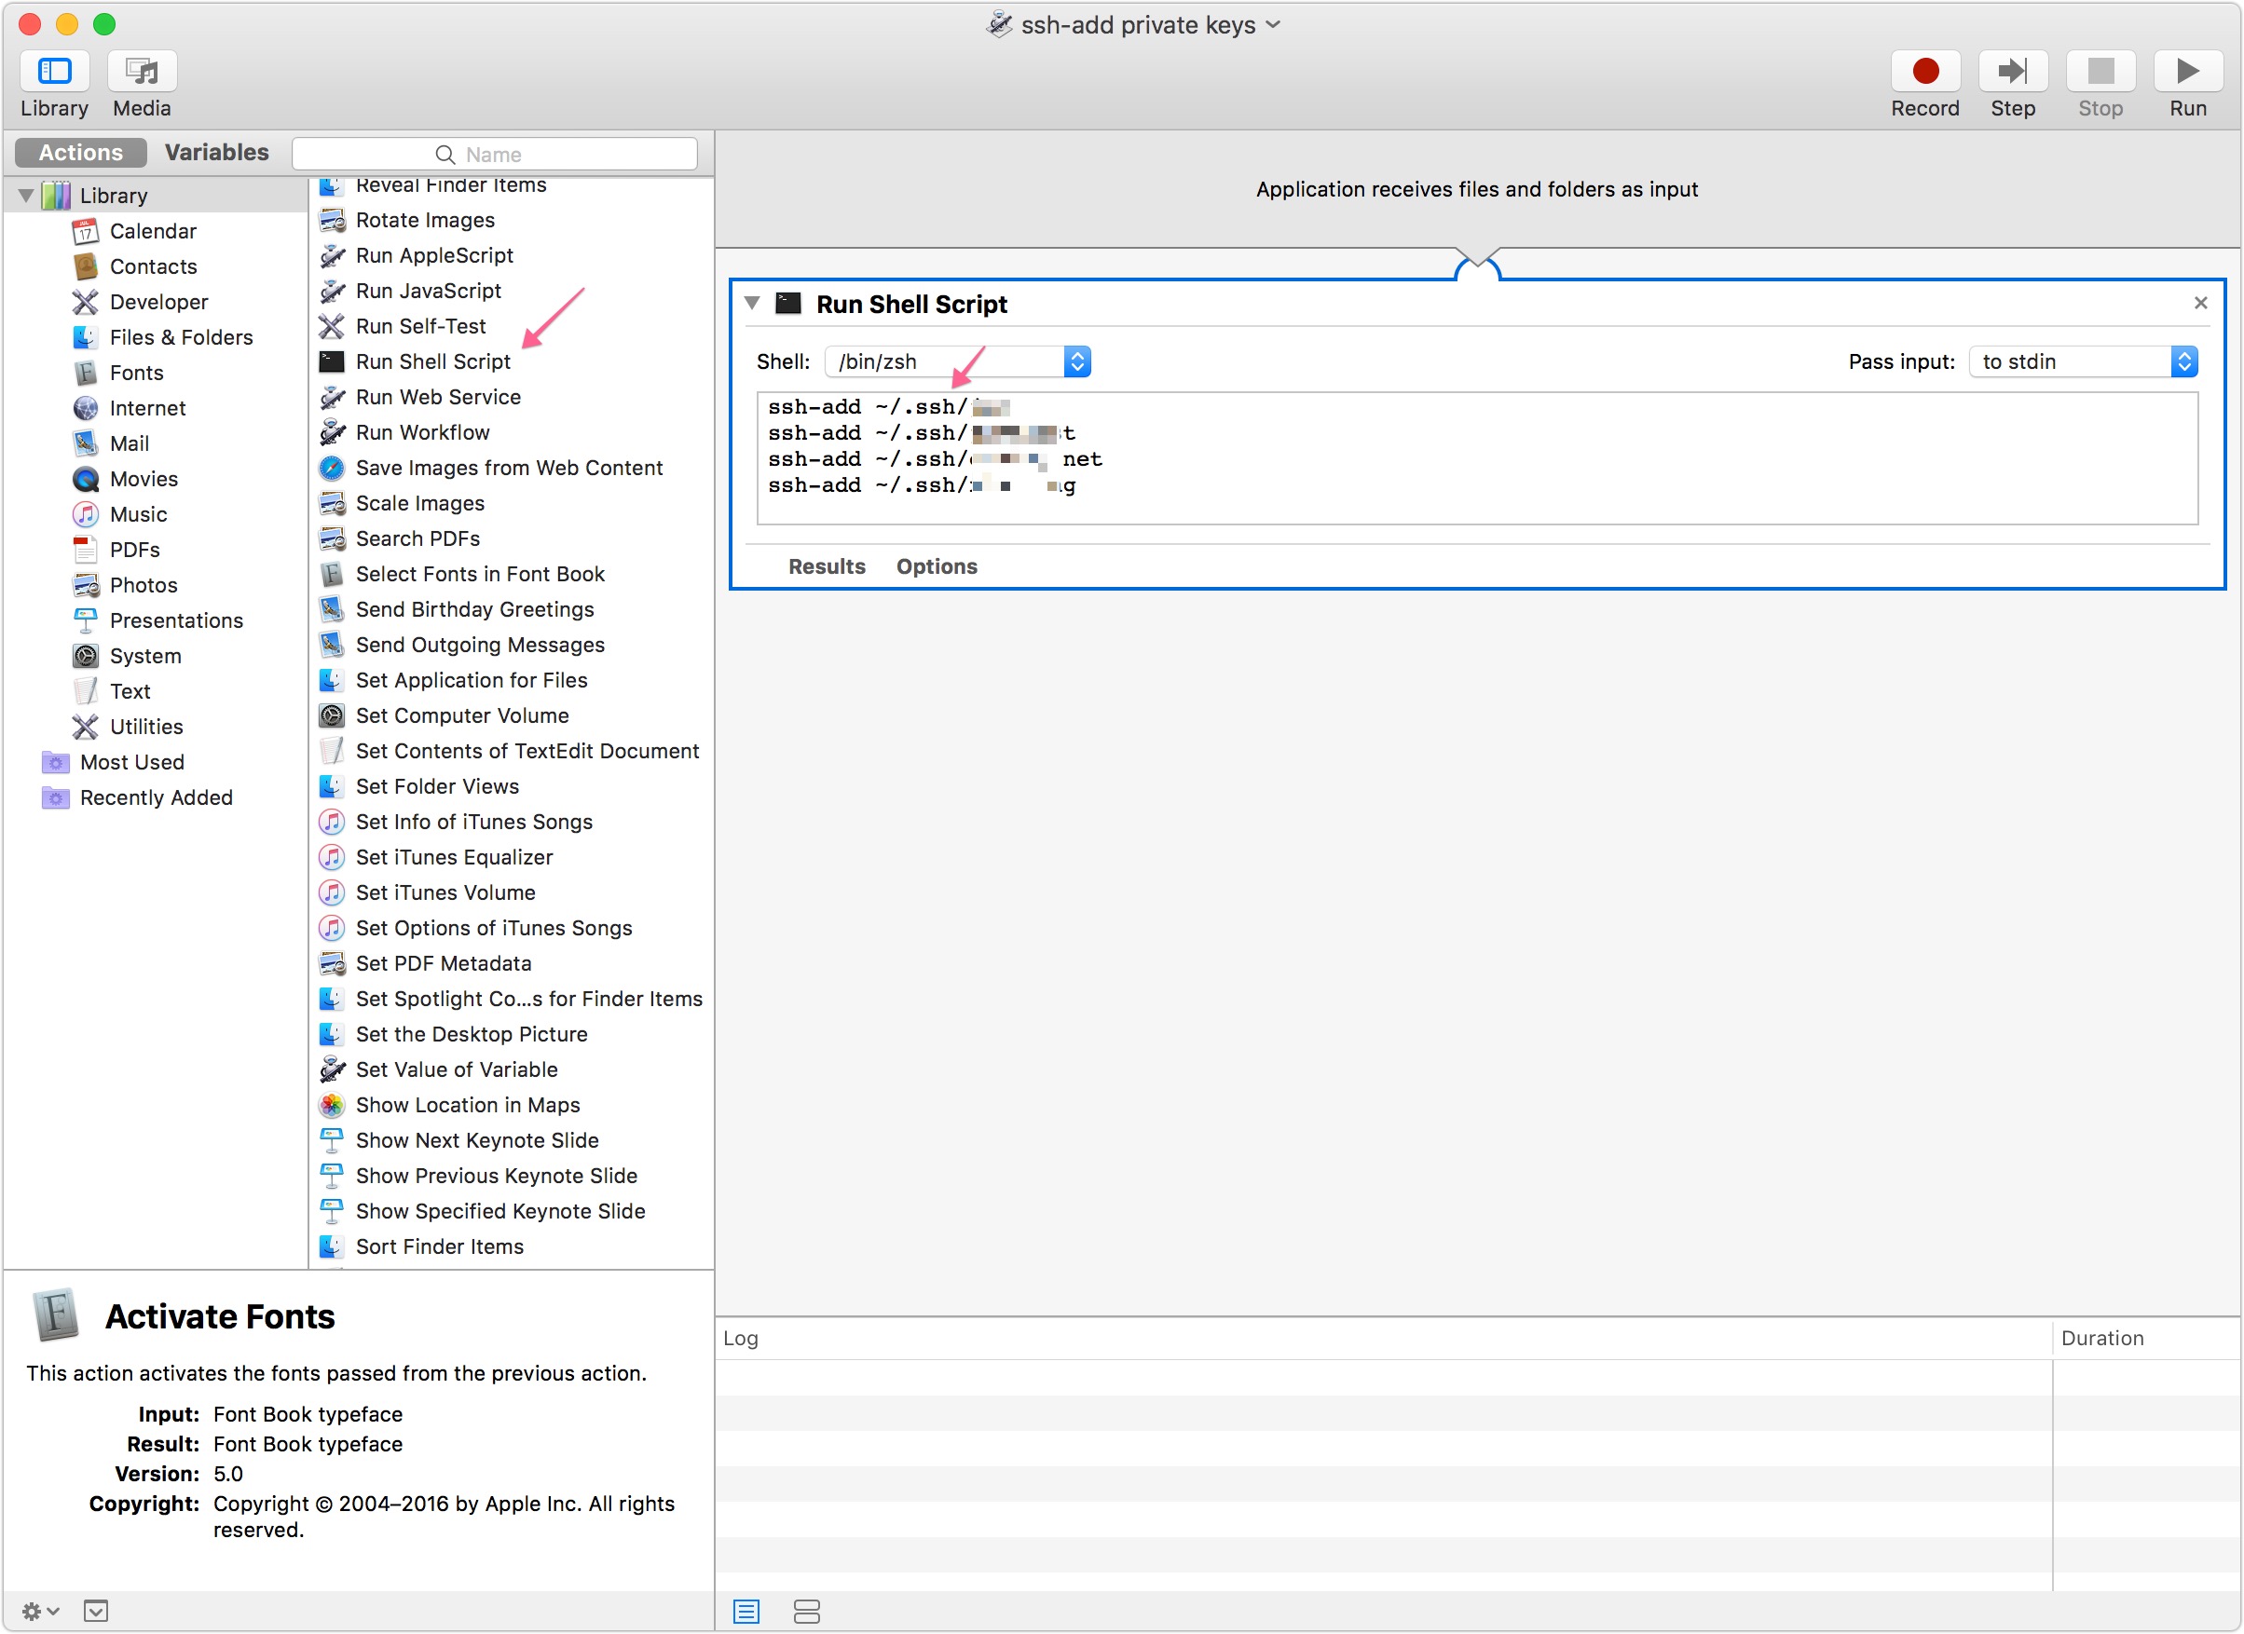Open the Shell dropdown showing /bin/zsh

pos(957,362)
